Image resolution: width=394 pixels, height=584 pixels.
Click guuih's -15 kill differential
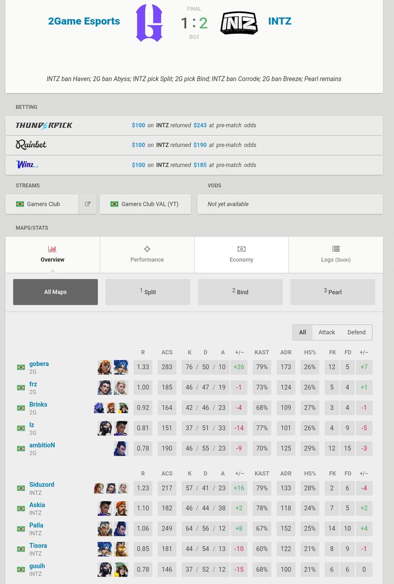coord(239,570)
